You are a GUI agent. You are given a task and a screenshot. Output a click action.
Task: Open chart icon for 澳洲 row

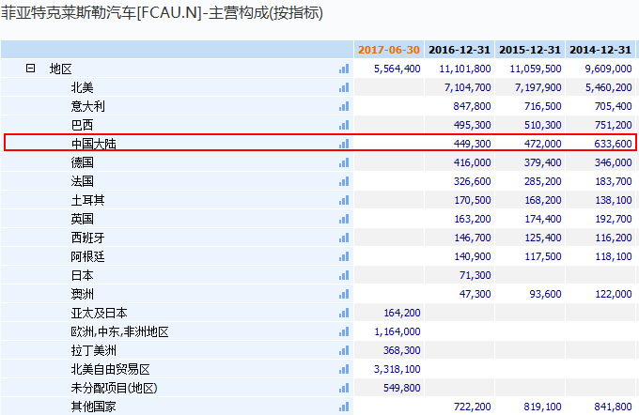coord(344,294)
